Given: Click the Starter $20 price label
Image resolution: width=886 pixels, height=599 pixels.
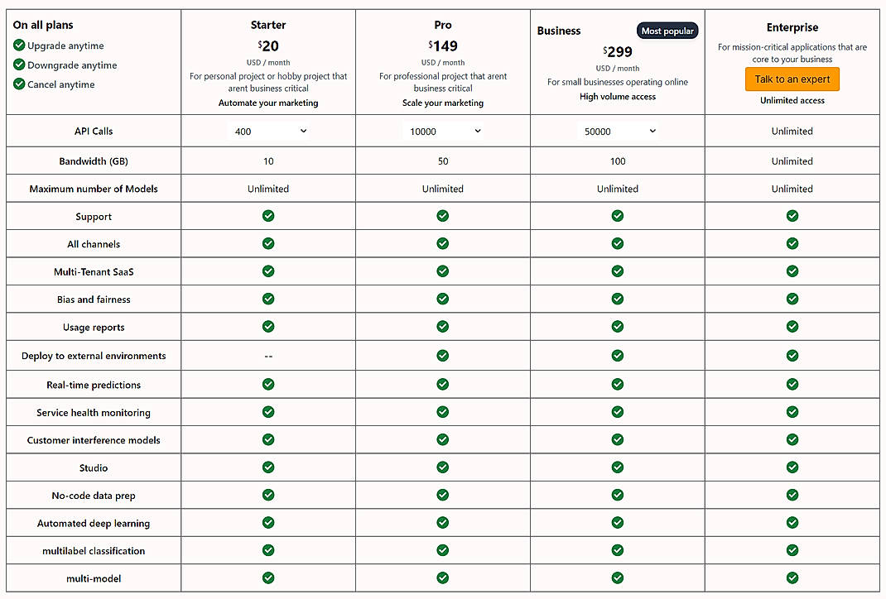Looking at the screenshot, I should click(268, 46).
